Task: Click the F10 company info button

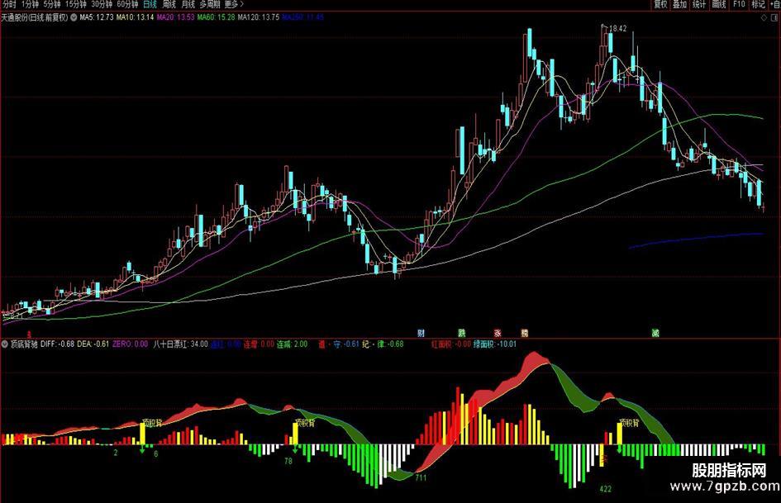Action: click(x=739, y=4)
